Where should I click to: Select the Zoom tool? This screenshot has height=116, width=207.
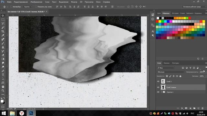click(x=3, y=91)
